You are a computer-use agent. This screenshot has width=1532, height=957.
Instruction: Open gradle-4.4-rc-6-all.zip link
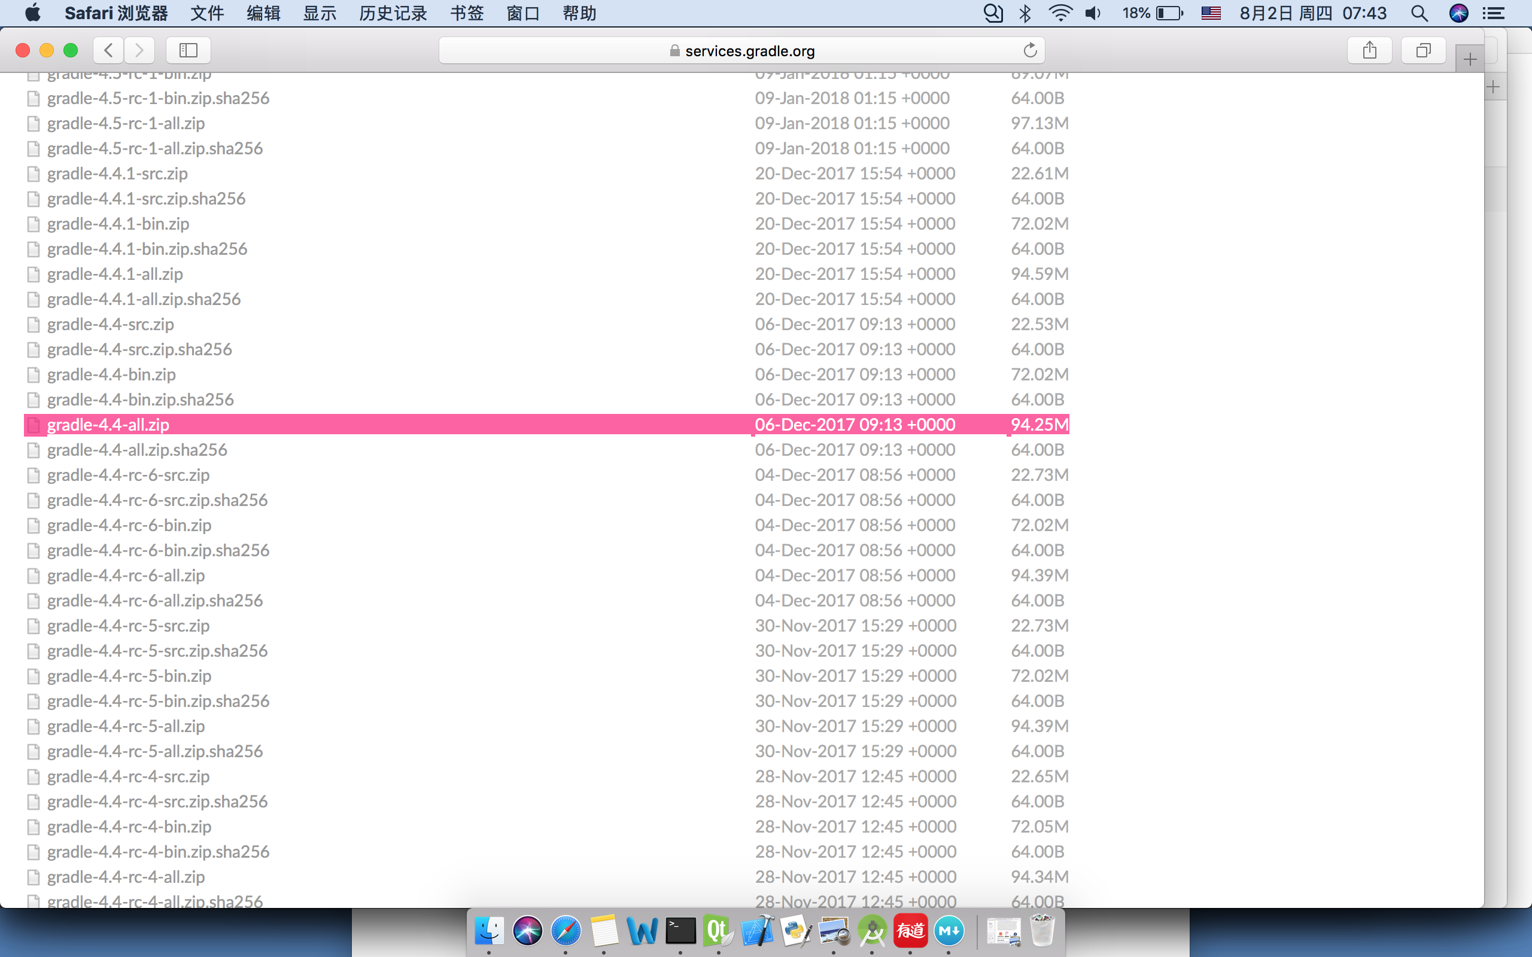pyautogui.click(x=126, y=575)
